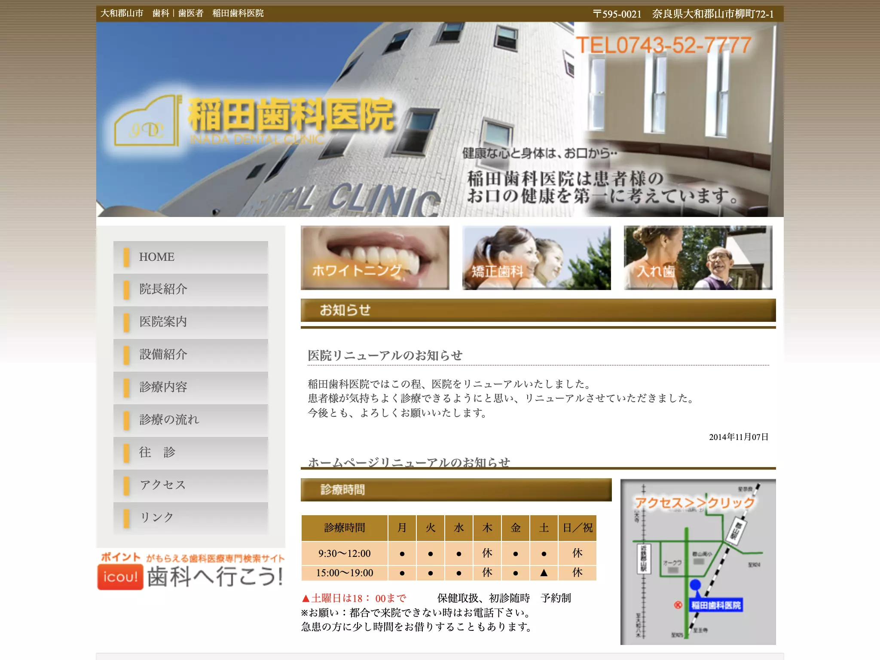Click the 9:30〜12:00 time row cell
Viewport: 880px width, 660px height.
point(345,553)
